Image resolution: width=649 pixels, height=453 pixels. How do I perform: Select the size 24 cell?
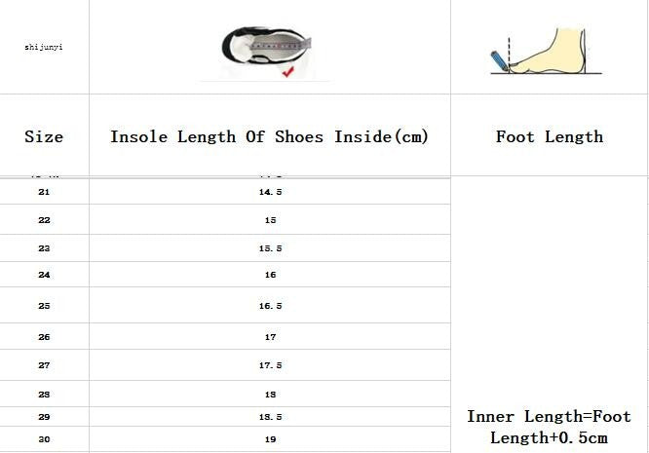pyautogui.click(x=44, y=275)
